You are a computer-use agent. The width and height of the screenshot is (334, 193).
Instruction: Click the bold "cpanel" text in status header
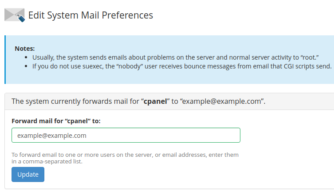click(x=156, y=101)
